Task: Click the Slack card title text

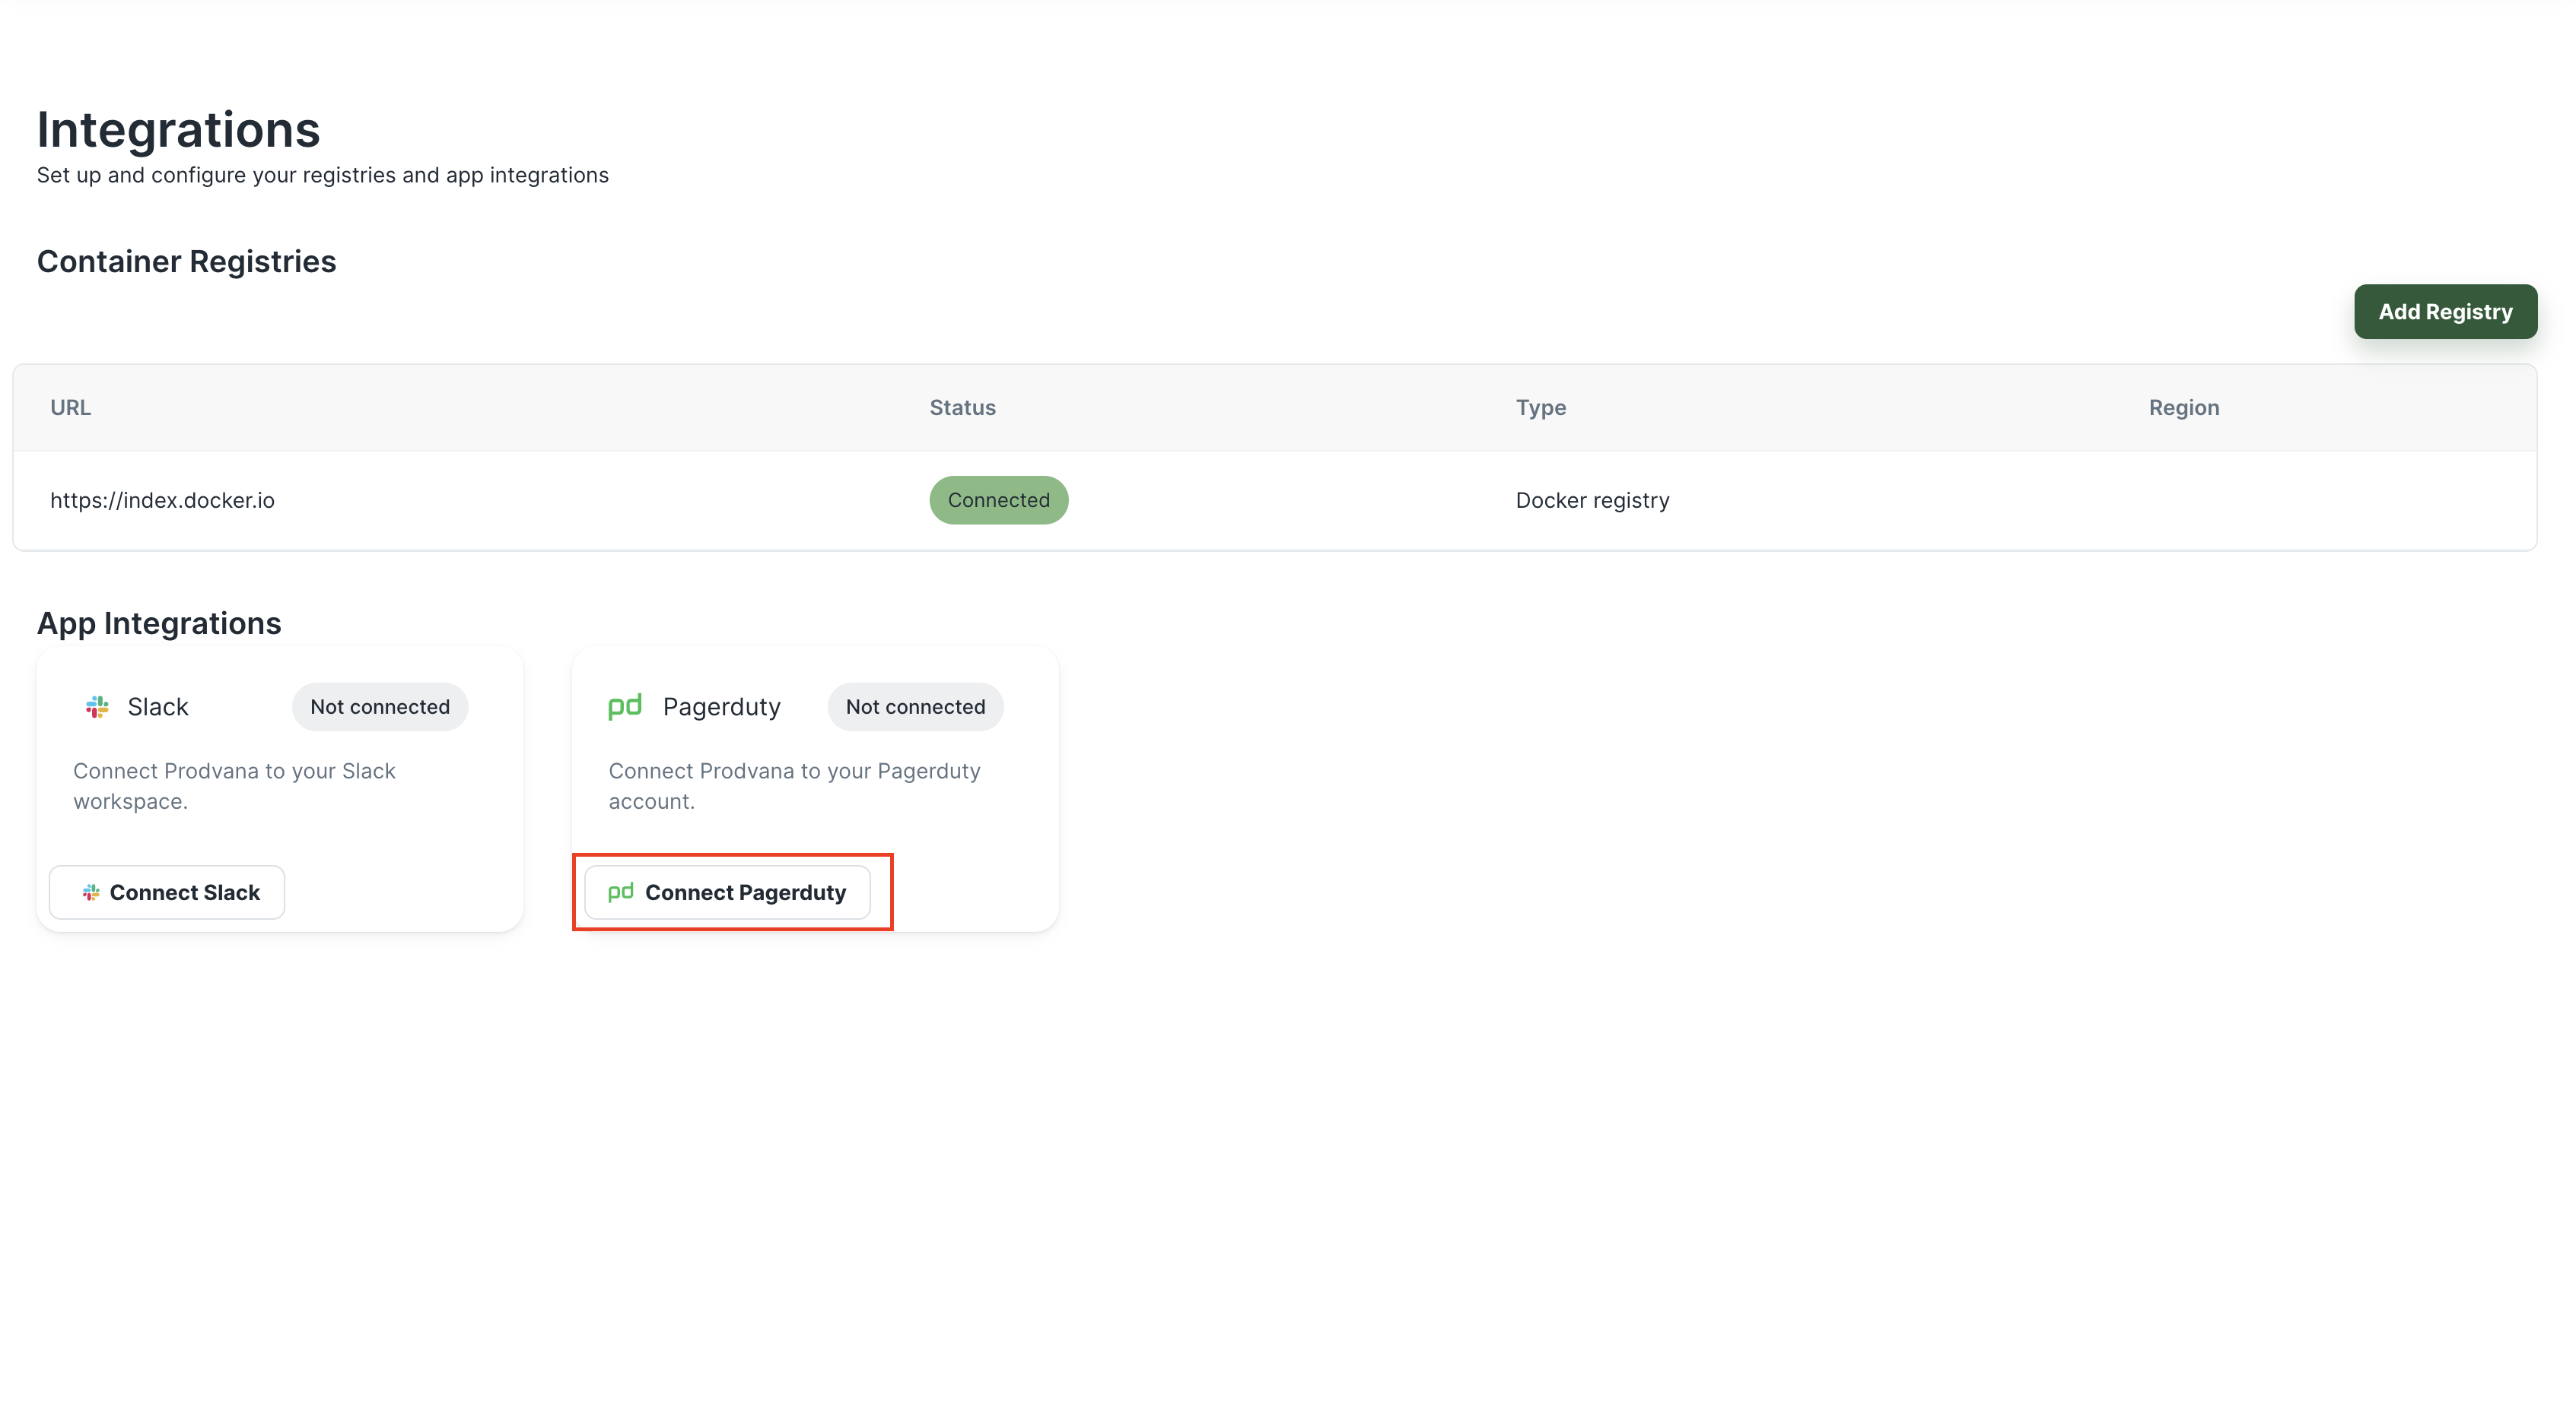Action: pos(158,706)
